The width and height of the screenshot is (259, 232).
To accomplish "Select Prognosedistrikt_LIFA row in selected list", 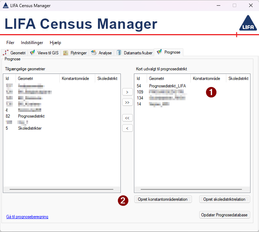I will 167,86.
